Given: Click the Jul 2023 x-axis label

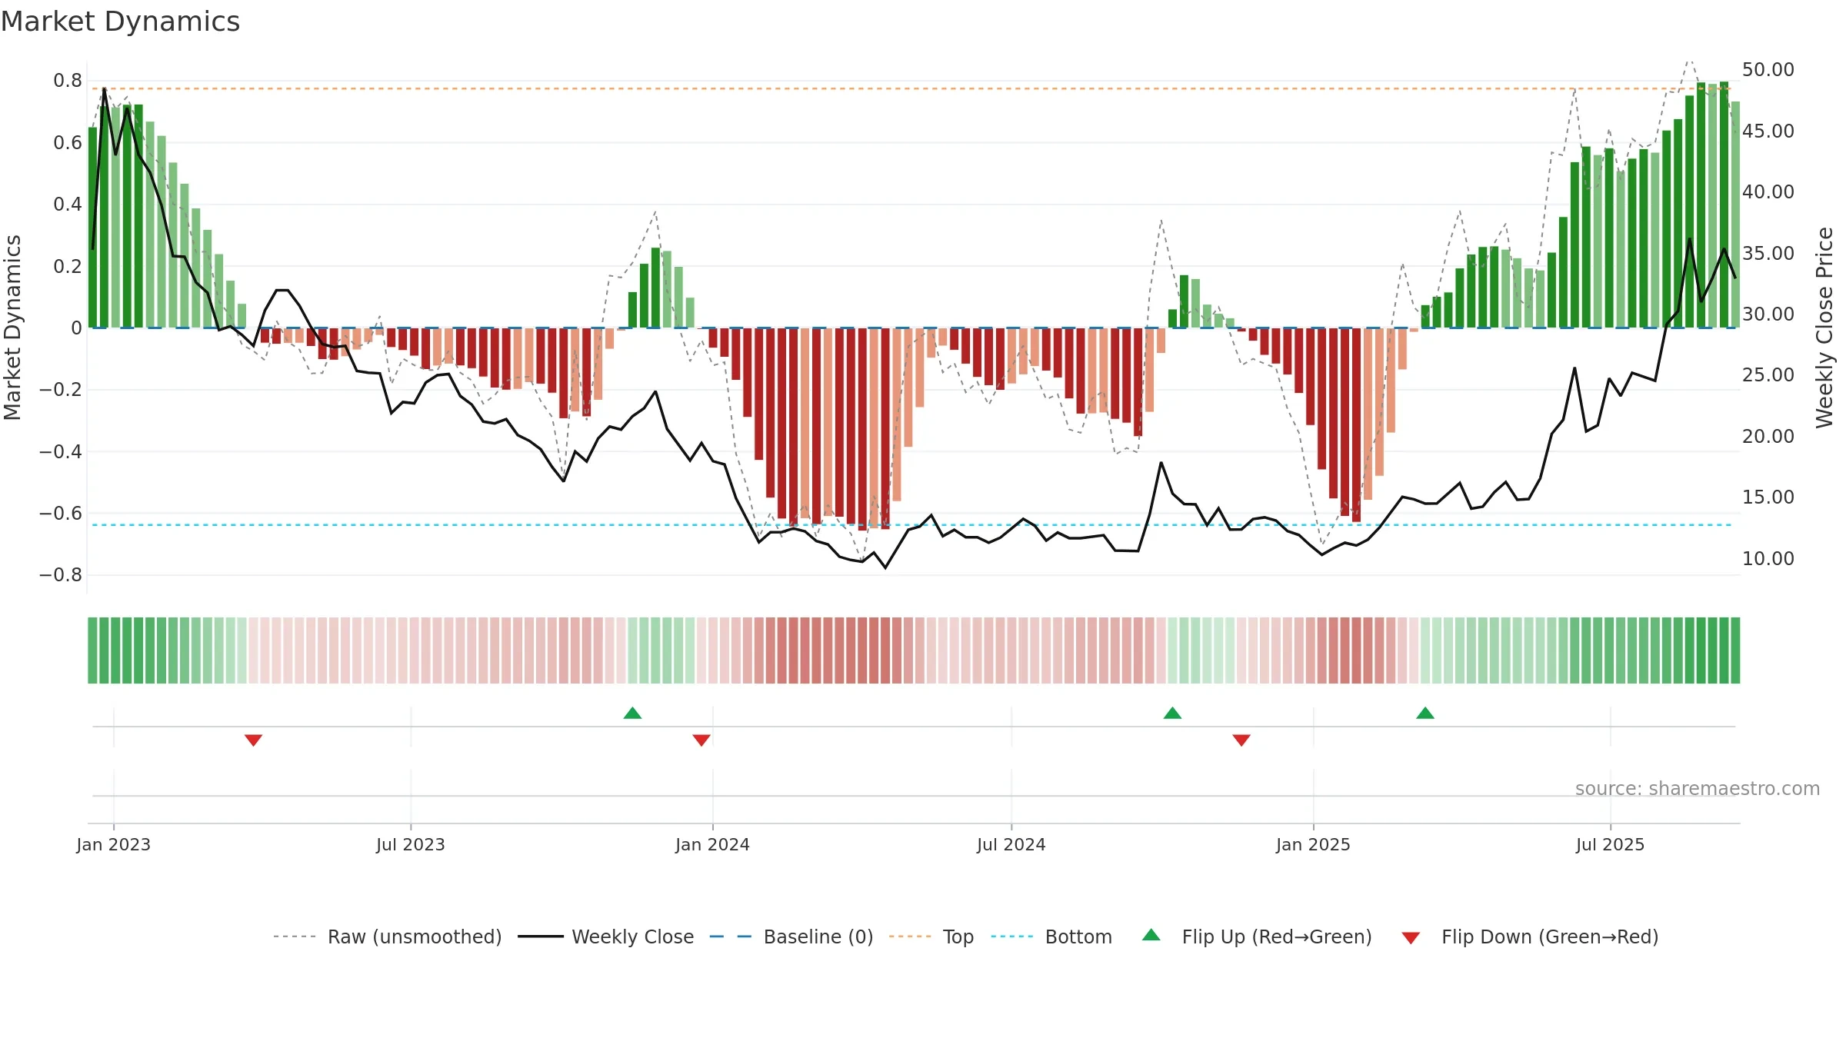Looking at the screenshot, I should click(x=411, y=844).
